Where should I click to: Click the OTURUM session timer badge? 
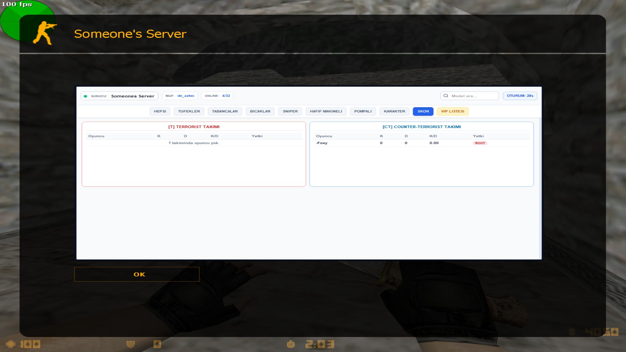tap(520, 96)
